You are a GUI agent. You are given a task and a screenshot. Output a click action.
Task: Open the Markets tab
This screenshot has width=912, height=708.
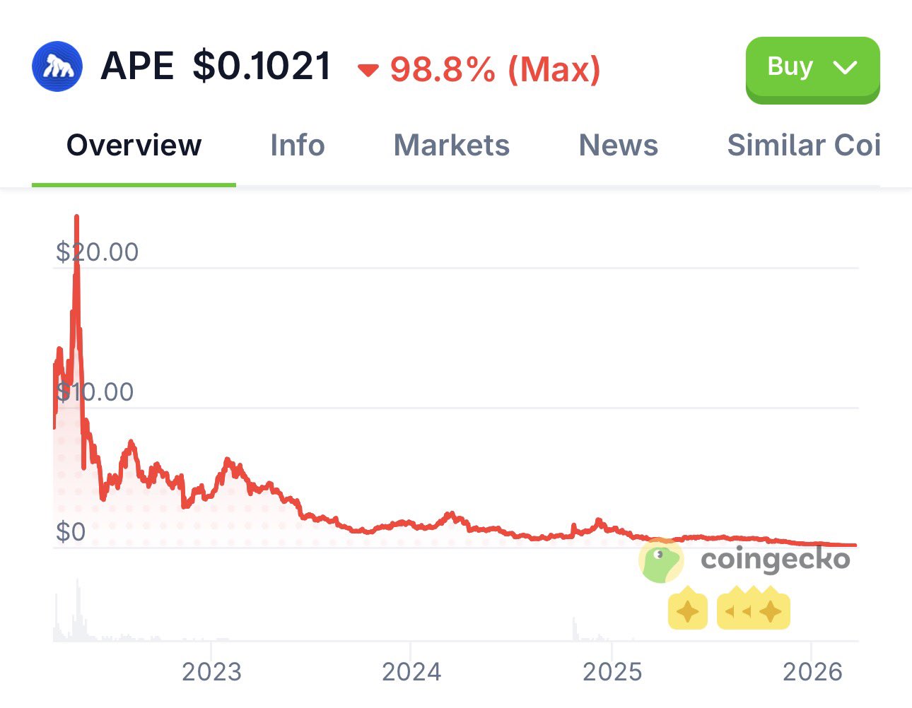coord(451,146)
